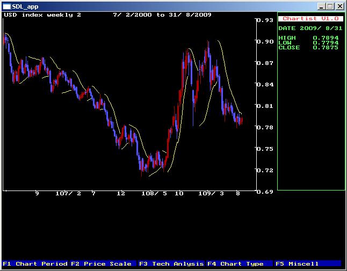Click the 107/ 2 time axis label
This screenshot has height=271, width=347.
pyautogui.click(x=68, y=194)
